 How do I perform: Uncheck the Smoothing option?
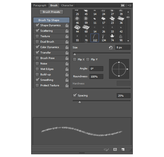(x=37, y=80)
